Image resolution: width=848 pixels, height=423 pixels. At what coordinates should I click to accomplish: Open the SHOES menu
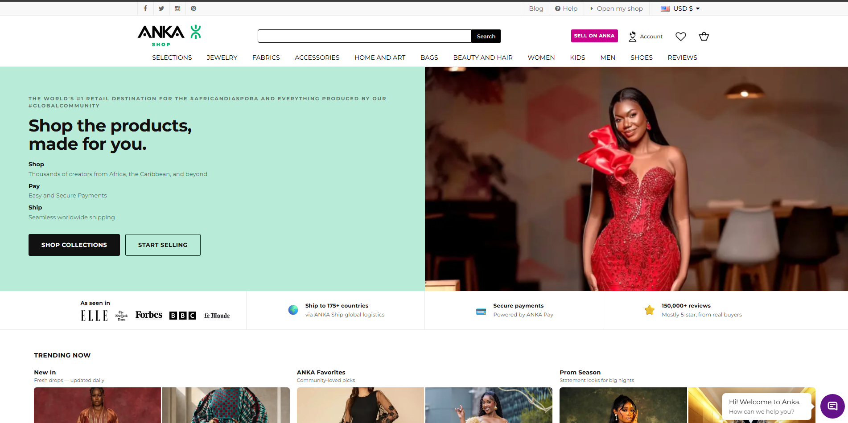(642, 57)
